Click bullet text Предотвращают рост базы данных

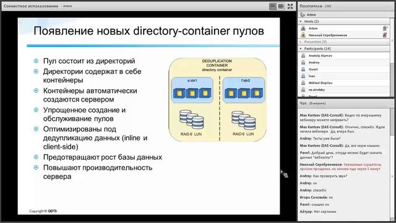(103, 157)
